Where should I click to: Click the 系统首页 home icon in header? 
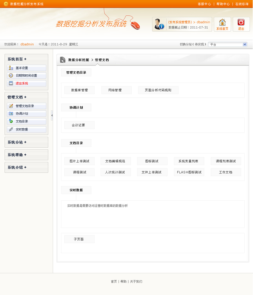pyautogui.click(x=222, y=22)
